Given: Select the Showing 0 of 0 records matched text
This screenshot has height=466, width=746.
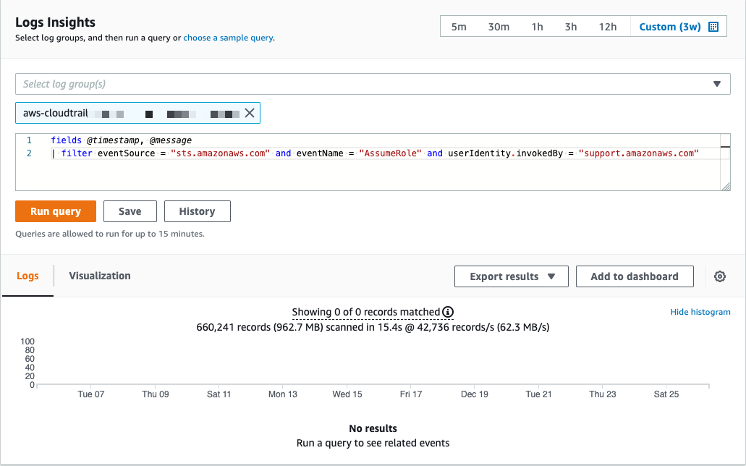Looking at the screenshot, I should click(366, 312).
